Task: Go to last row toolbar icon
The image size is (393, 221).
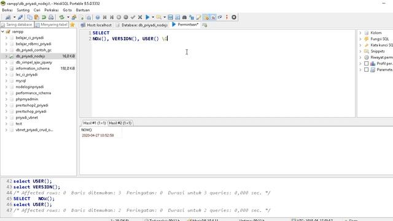Action: [x=112, y=17]
